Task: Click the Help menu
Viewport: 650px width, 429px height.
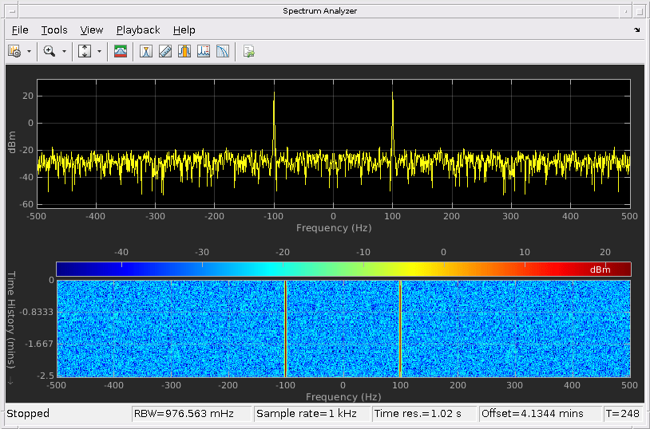Action: 184,30
